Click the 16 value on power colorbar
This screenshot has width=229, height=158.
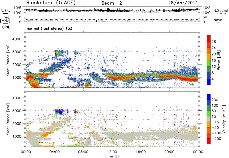pyautogui.click(x=214, y=60)
